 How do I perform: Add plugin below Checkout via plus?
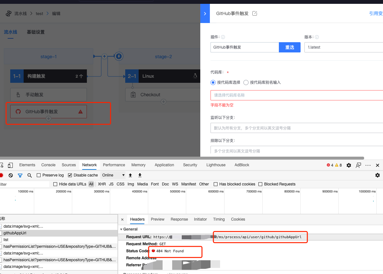coord(164,102)
